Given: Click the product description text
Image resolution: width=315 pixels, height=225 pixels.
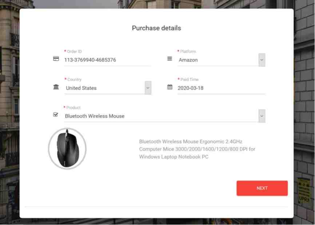Looking at the screenshot, I should pos(197,149).
